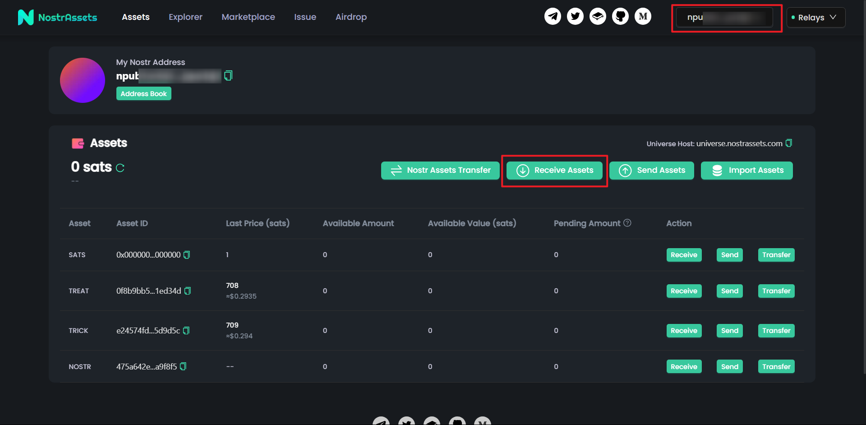The image size is (866, 425).
Task: Copy my Nostr address
Action: click(228, 75)
